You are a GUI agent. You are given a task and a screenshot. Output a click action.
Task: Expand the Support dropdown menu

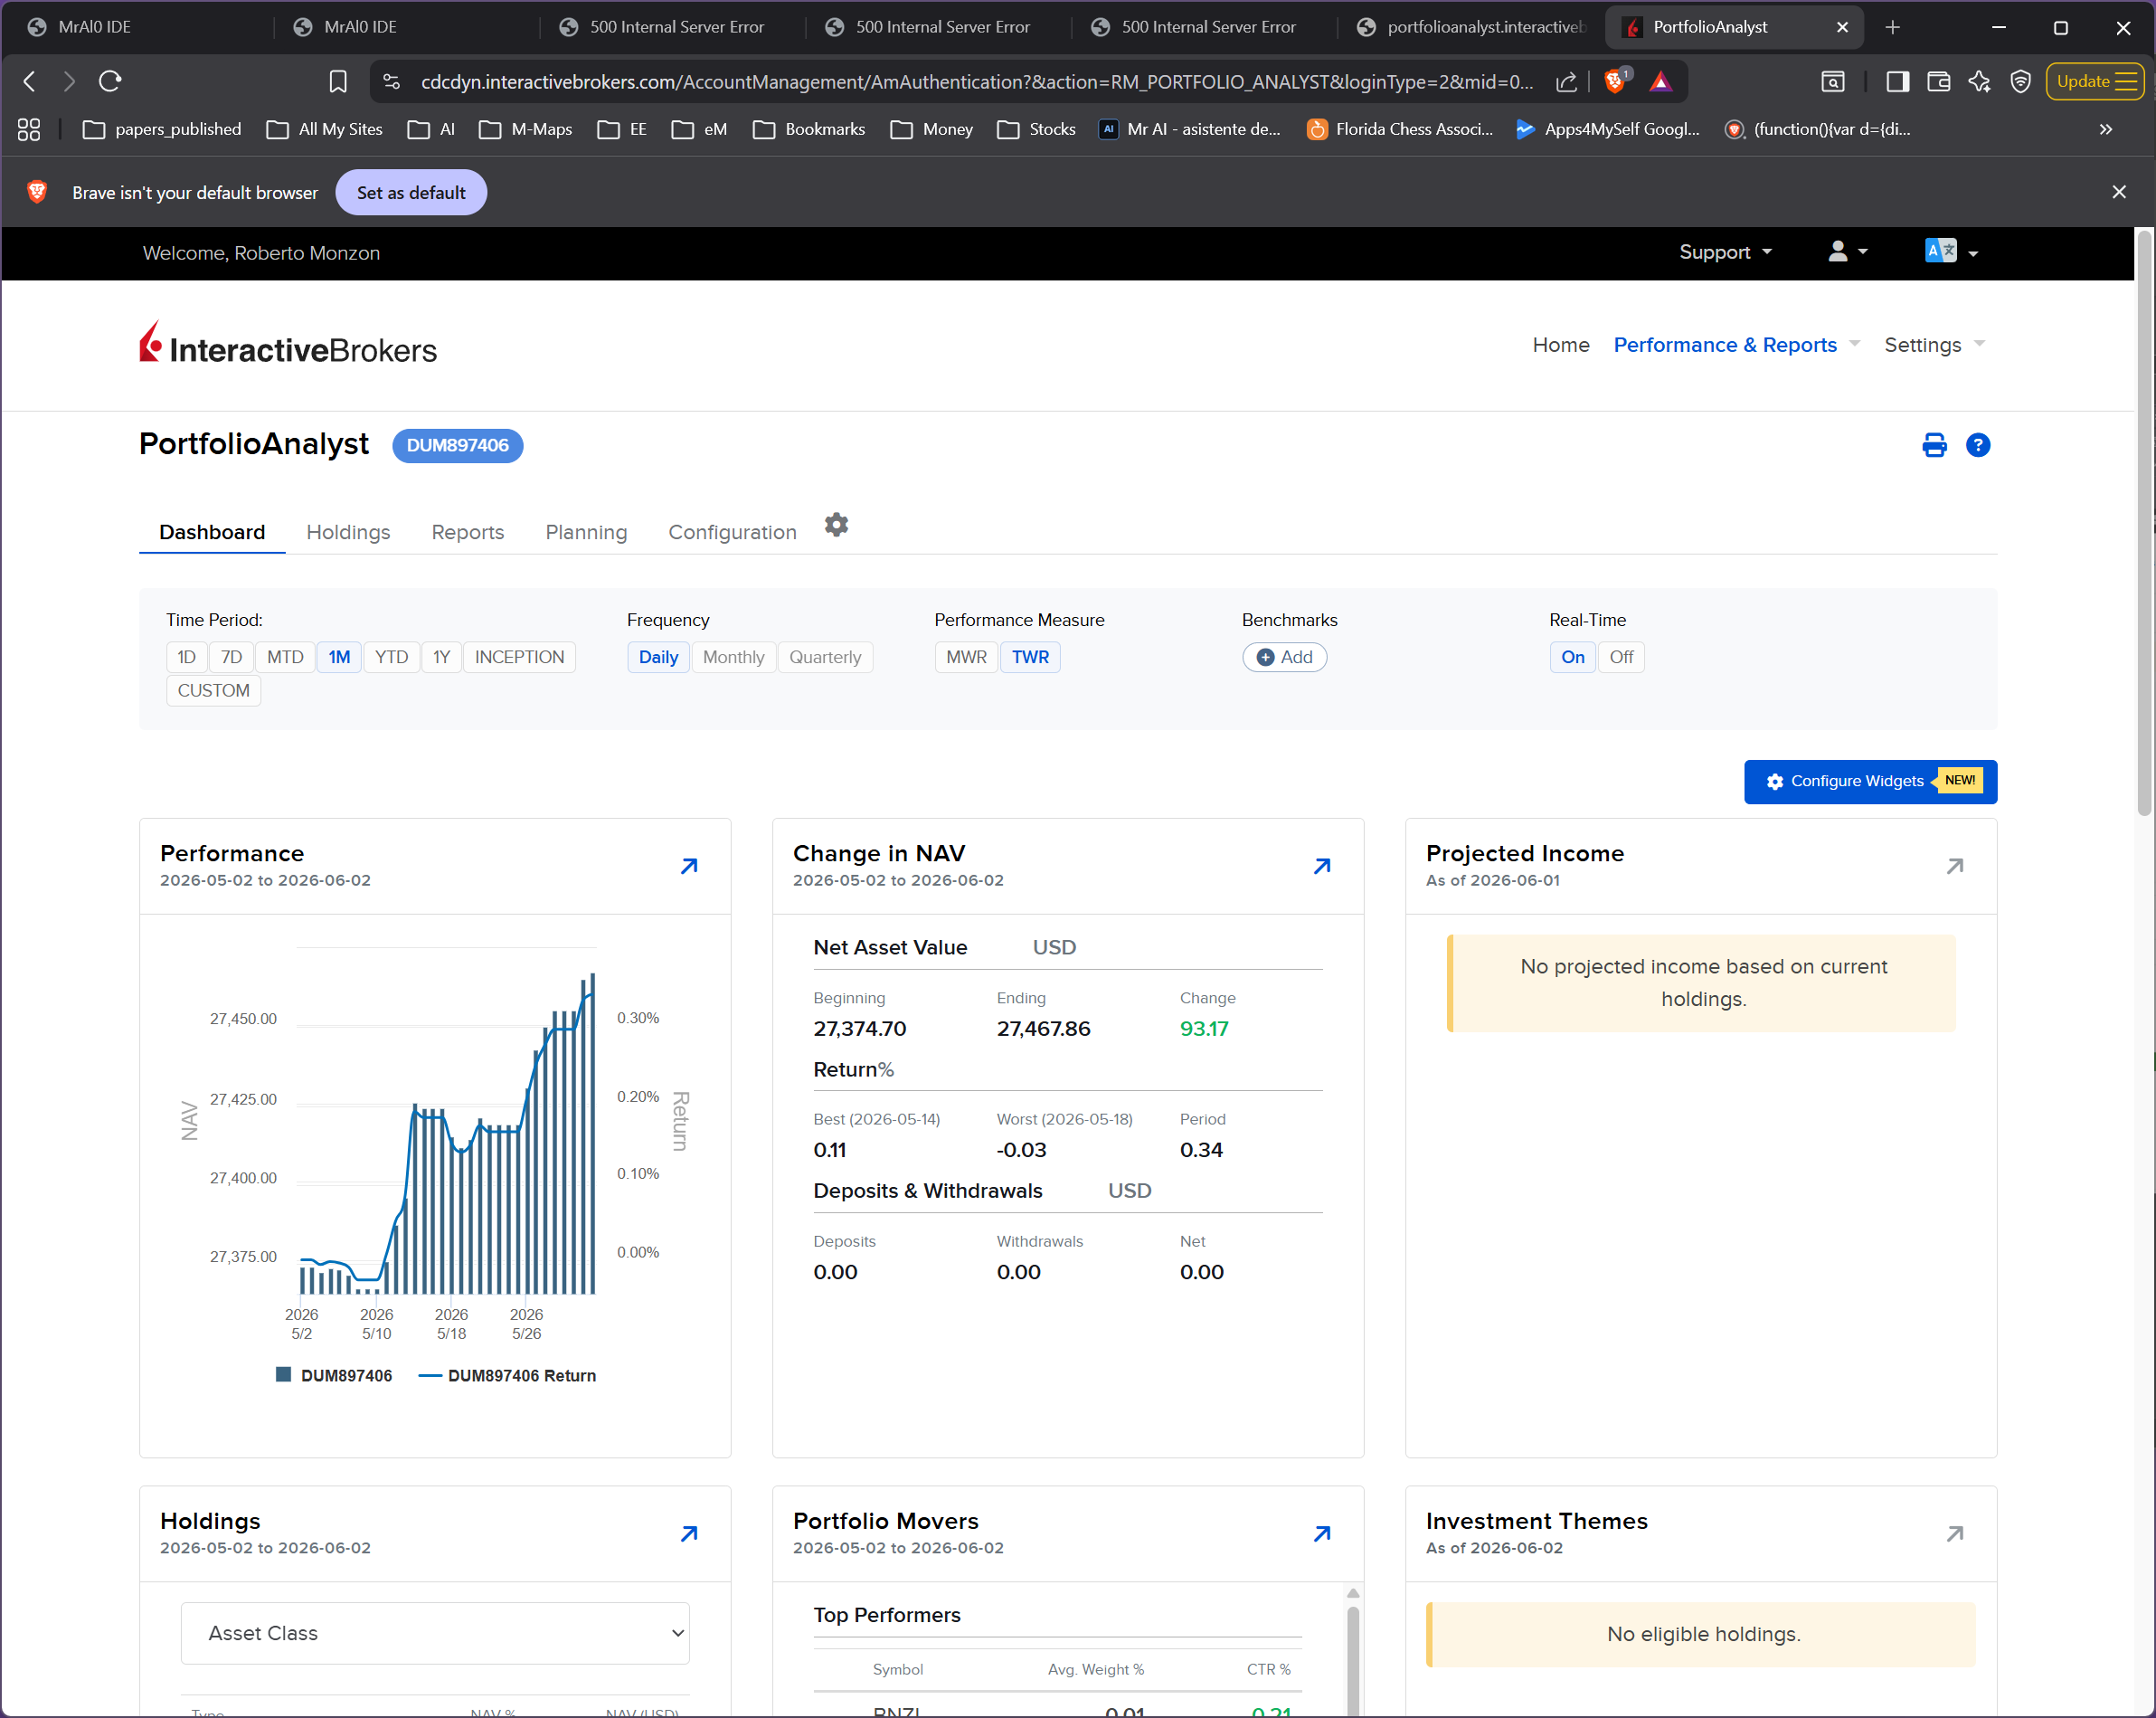point(1725,252)
